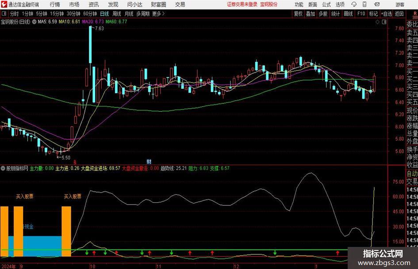
Task: Open the 资讯 menu
Action: point(94,4)
